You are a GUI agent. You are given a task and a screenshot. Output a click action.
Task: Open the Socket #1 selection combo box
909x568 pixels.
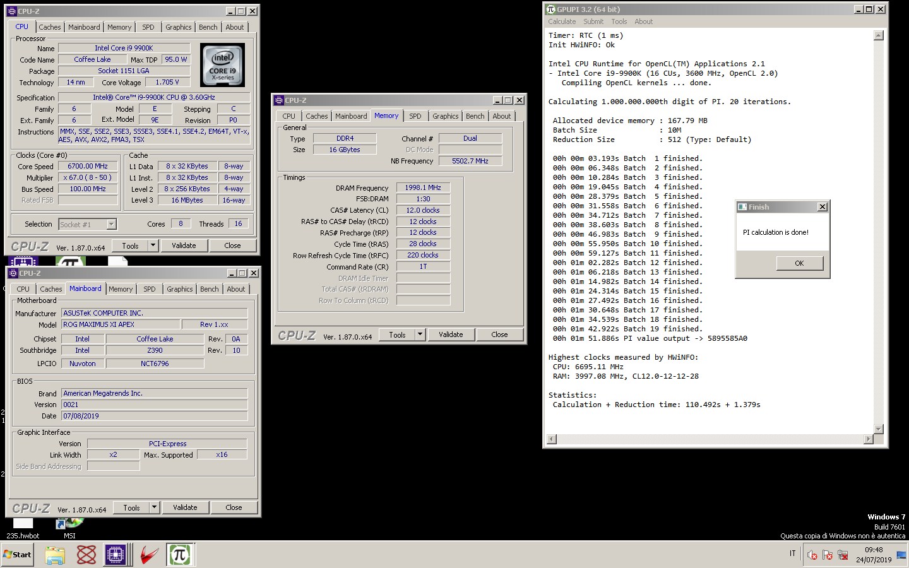tap(88, 224)
